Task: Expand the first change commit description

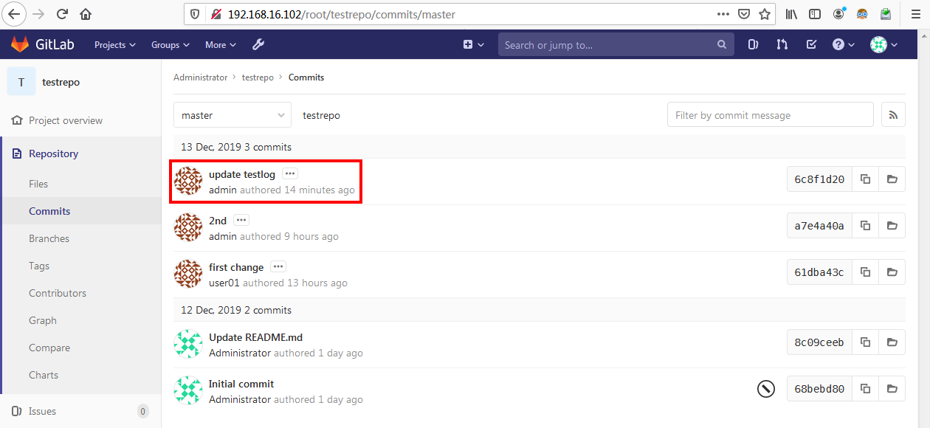Action: pos(278,267)
